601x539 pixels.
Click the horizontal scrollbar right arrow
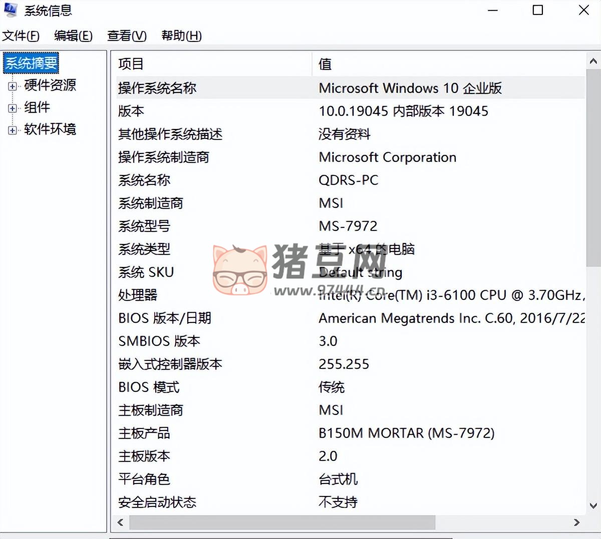coord(576,522)
